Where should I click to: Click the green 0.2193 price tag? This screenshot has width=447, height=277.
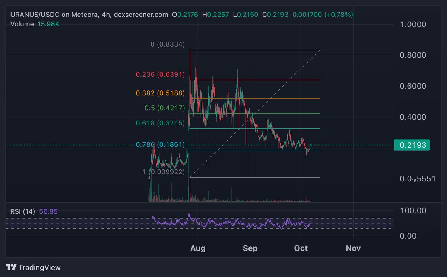(412, 145)
